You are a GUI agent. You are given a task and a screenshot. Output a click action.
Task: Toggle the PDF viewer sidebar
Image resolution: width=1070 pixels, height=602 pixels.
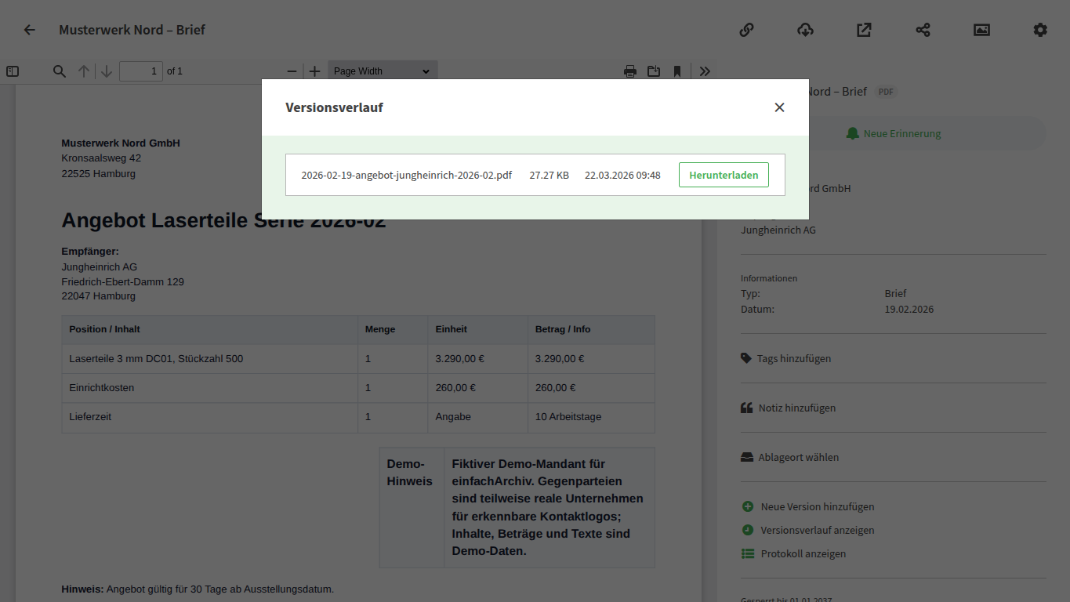[x=13, y=71]
